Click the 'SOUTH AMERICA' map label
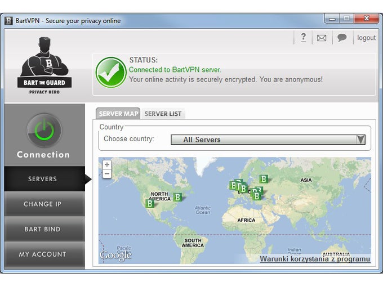Image resolution: width=383 pixels, height=287 pixels. click(x=193, y=243)
